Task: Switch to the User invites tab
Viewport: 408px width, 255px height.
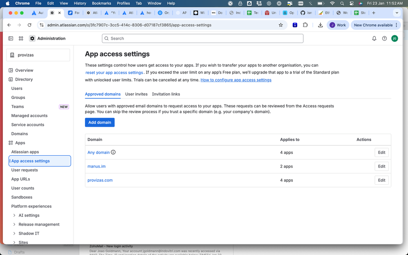Action: pos(136,94)
